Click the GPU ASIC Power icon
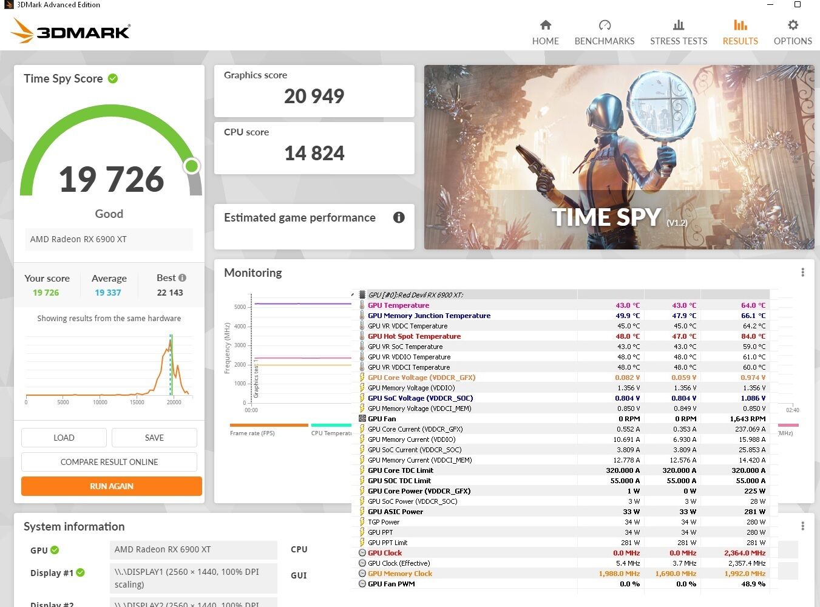The width and height of the screenshot is (820, 607). coord(362,512)
